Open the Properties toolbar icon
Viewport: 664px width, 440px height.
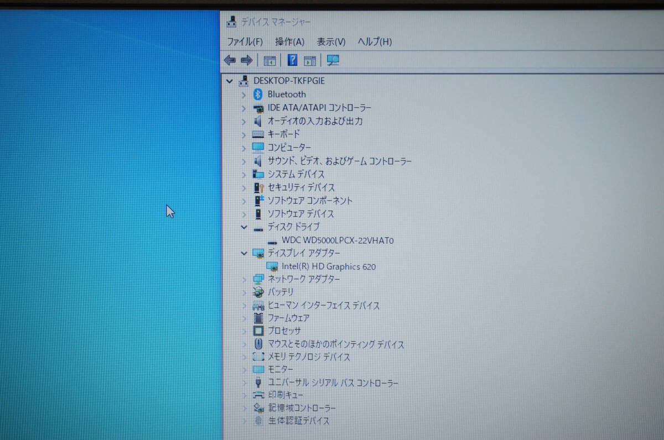(269, 60)
